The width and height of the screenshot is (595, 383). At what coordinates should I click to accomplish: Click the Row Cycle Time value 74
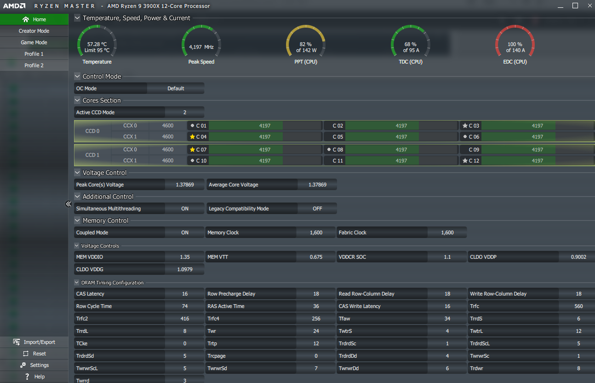pyautogui.click(x=185, y=306)
